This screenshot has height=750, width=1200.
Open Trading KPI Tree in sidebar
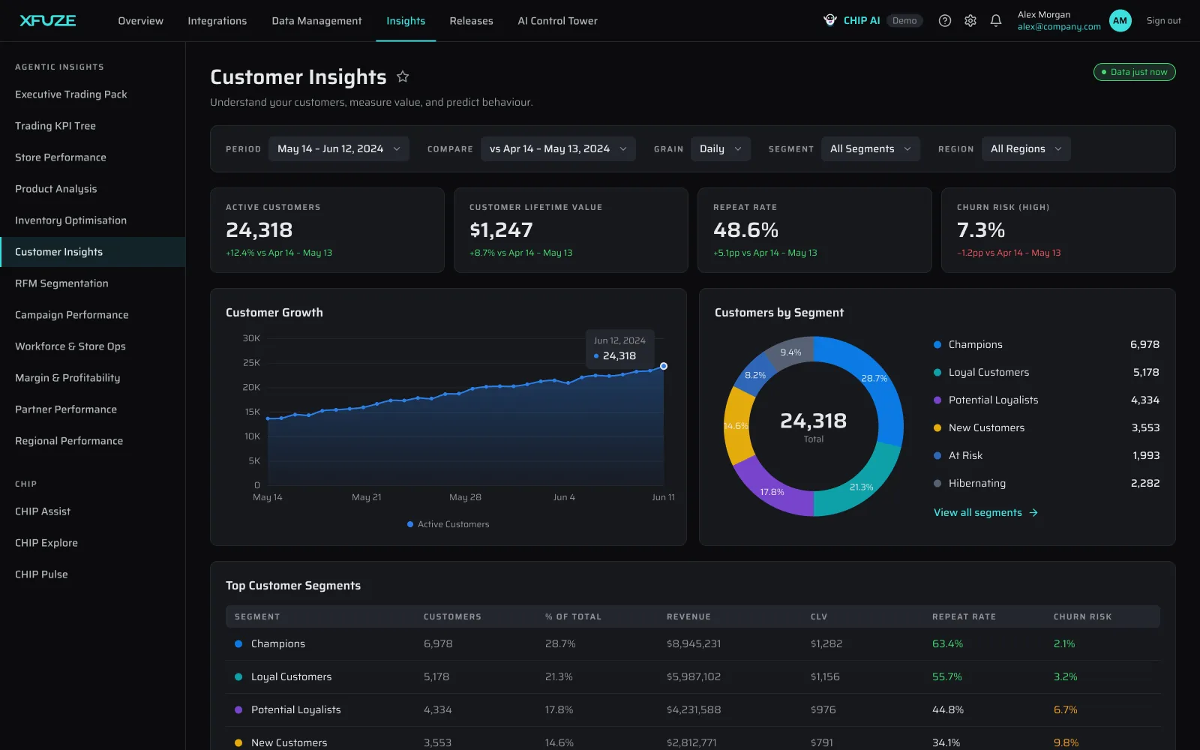(x=93, y=126)
